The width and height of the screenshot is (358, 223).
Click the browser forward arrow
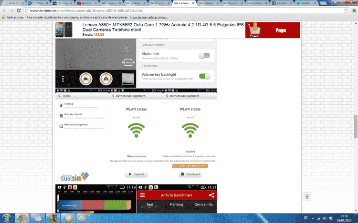point(11,10)
